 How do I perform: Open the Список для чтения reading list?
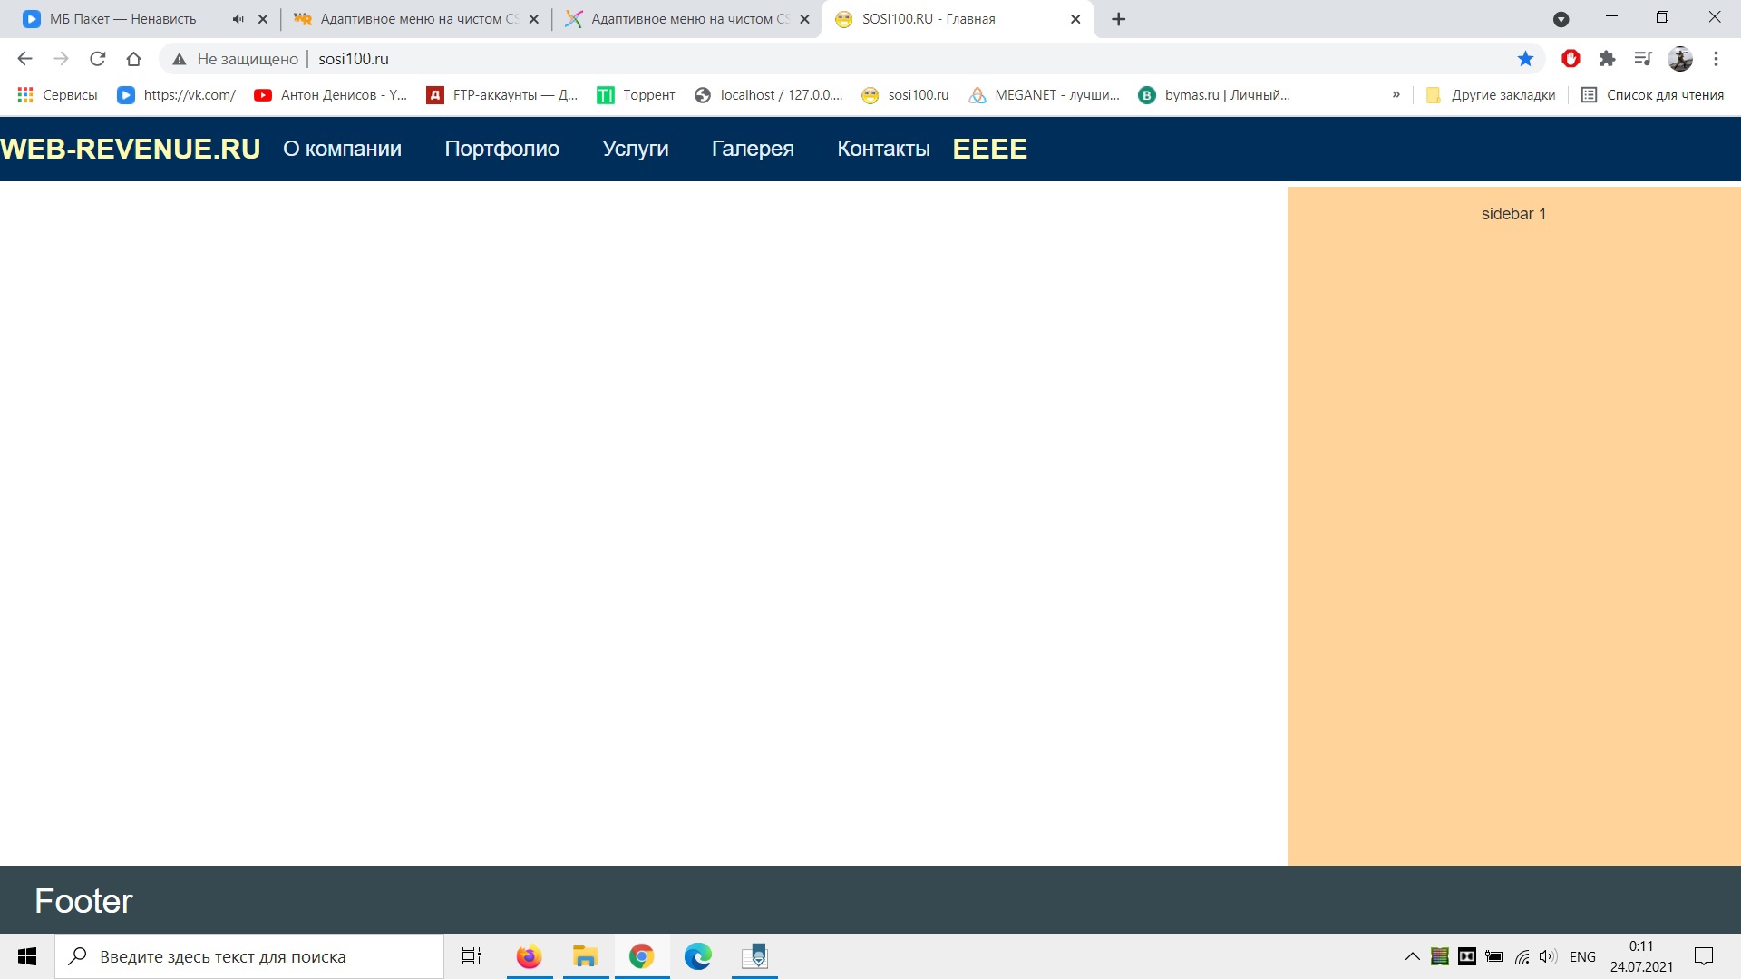point(1652,95)
